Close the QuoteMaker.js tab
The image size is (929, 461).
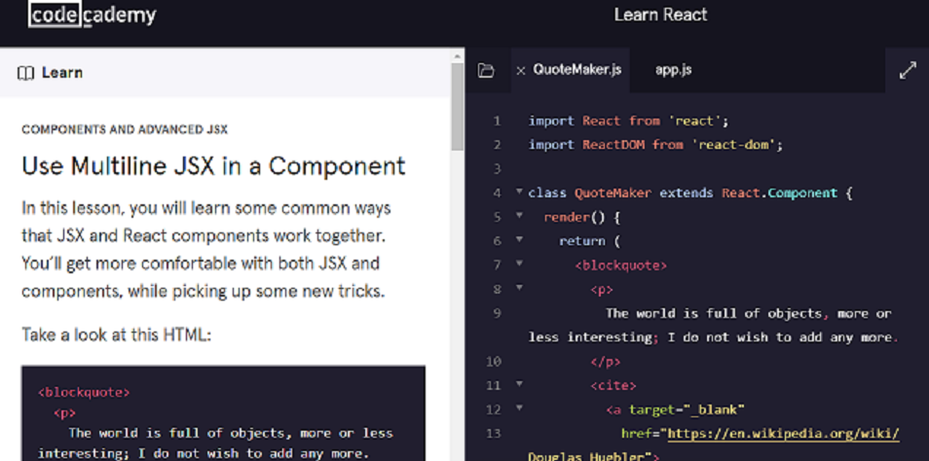pos(521,71)
